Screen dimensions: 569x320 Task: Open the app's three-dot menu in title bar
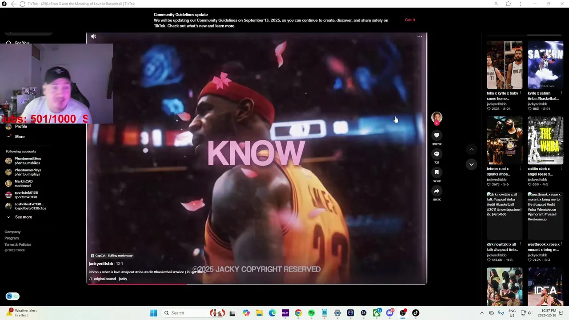pos(520,4)
